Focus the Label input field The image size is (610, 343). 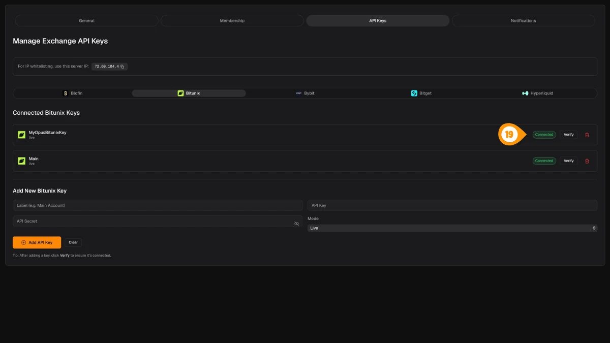(158, 205)
